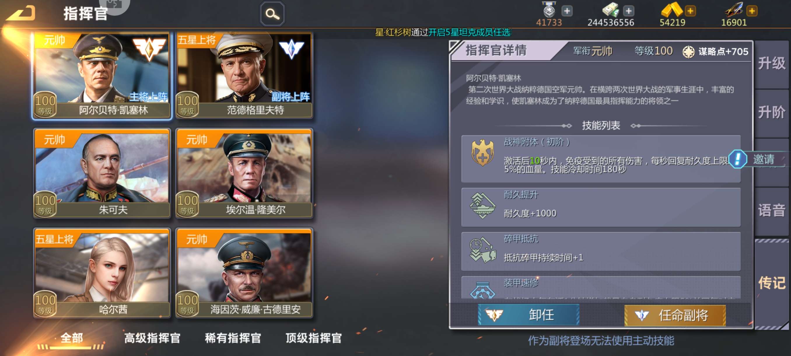This screenshot has height=356, width=791.
Task: Add more medals with plus icon
Action: click(567, 11)
